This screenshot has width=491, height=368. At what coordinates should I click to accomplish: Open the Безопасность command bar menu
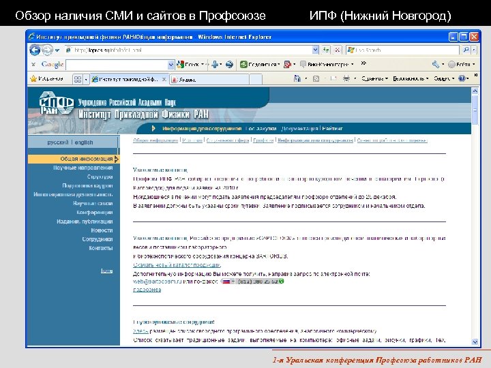411,78
